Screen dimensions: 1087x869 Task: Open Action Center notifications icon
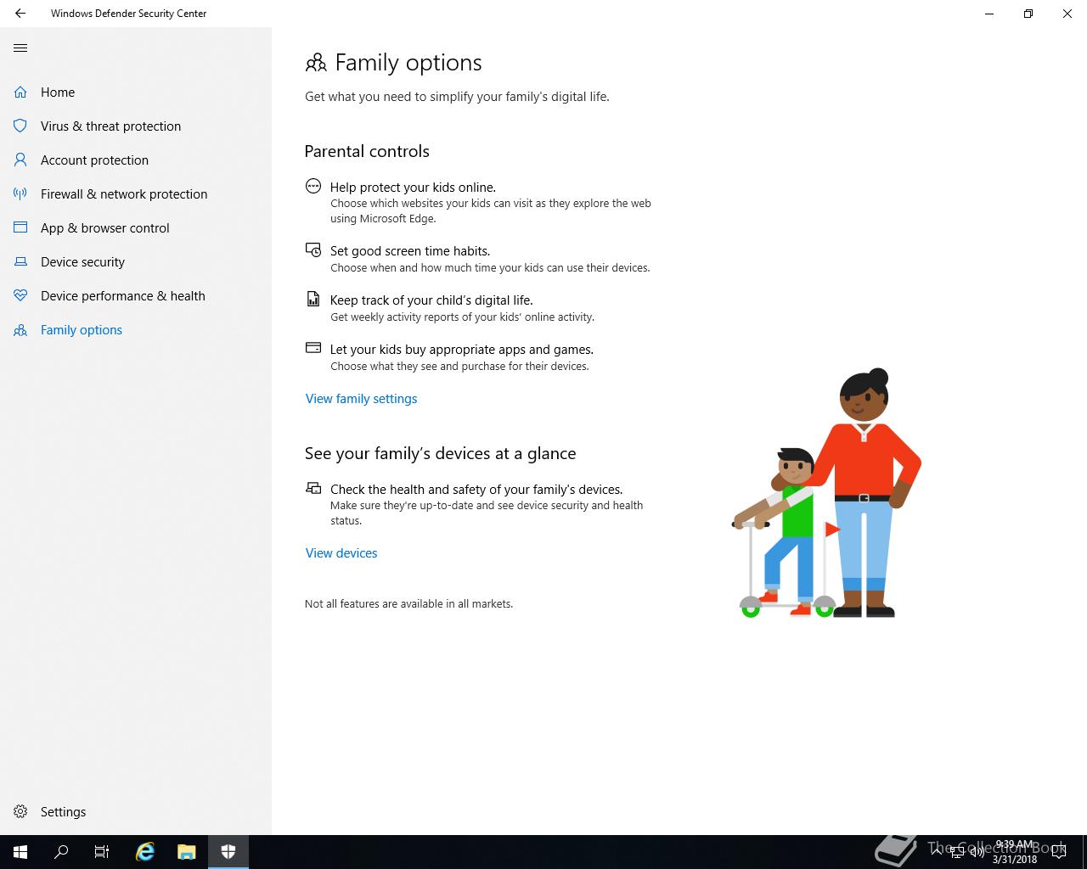[x=1058, y=852]
